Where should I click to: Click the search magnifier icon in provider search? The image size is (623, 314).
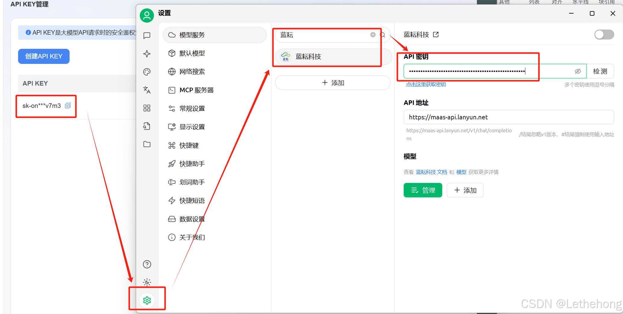[383, 35]
